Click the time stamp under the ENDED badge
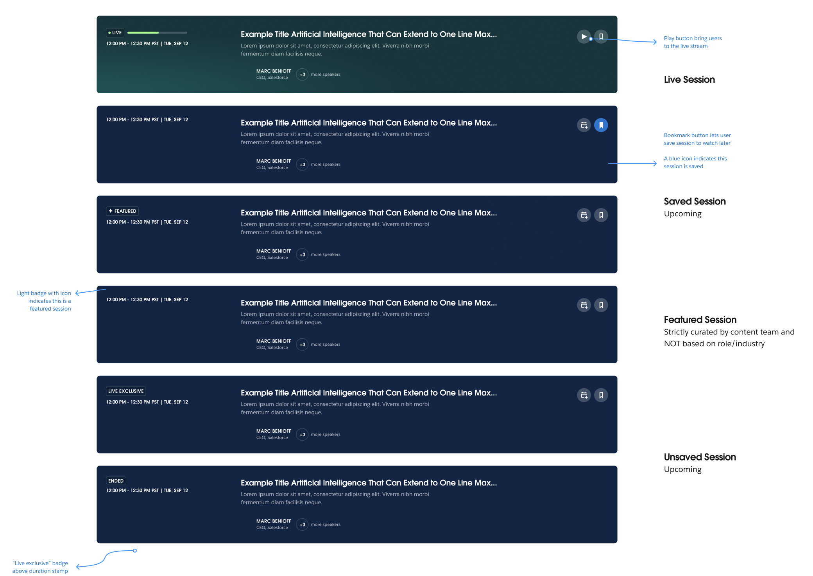 click(x=147, y=491)
